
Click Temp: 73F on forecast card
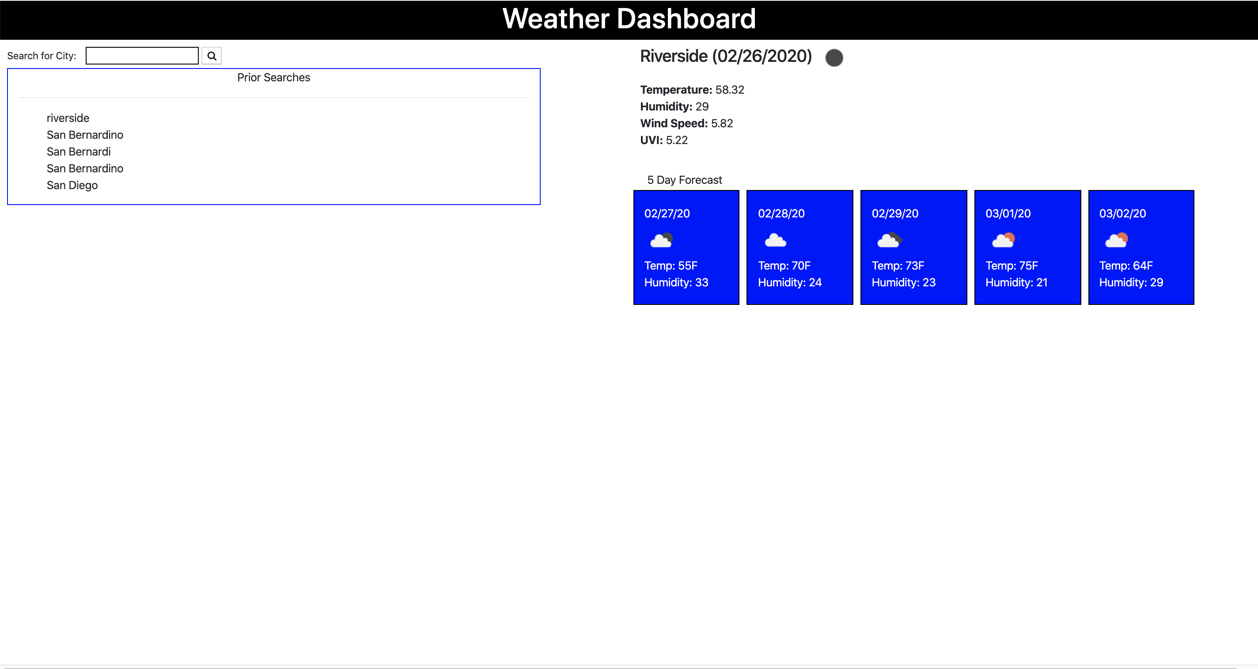(x=898, y=266)
